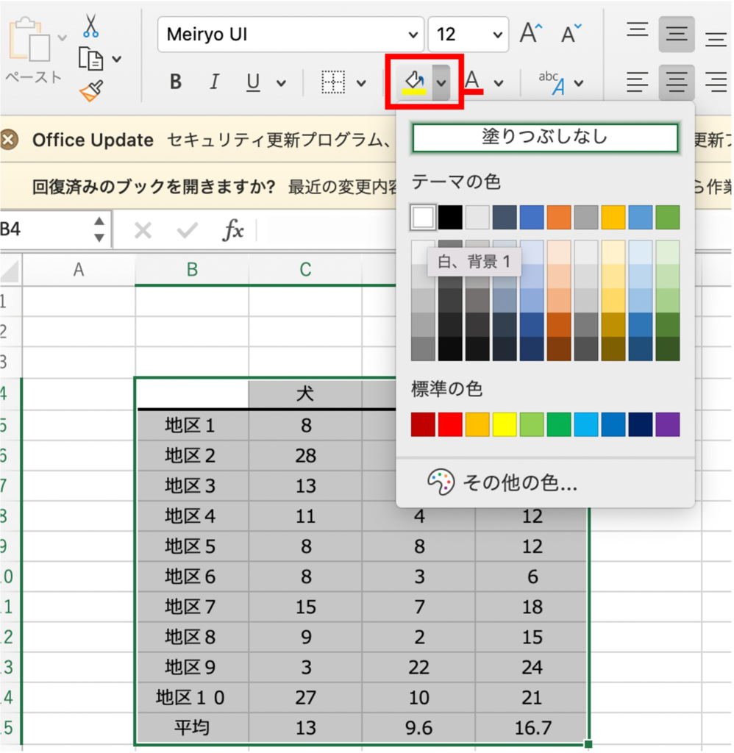Open the underline style dropdown arrow
This screenshot has width=734, height=753.
pos(281,83)
